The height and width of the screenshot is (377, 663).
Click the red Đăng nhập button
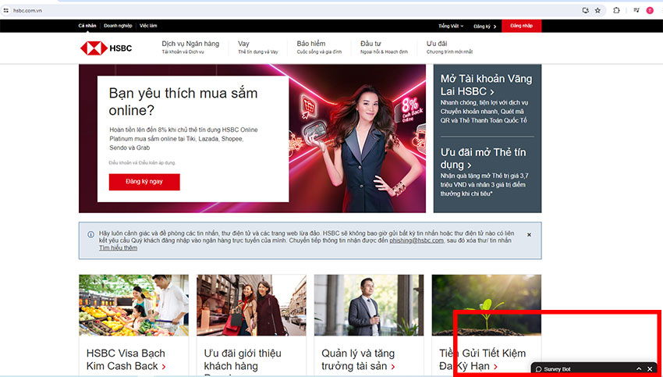tap(521, 26)
